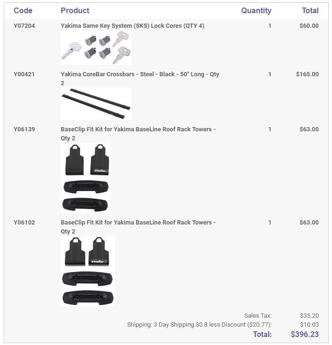The width and height of the screenshot is (332, 345).
Task: Select product code Y07204
Action: click(24, 26)
